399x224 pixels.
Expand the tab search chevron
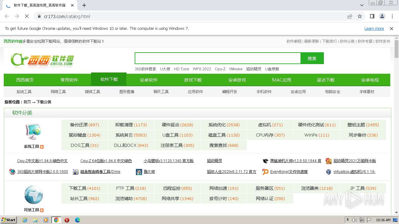point(362,5)
